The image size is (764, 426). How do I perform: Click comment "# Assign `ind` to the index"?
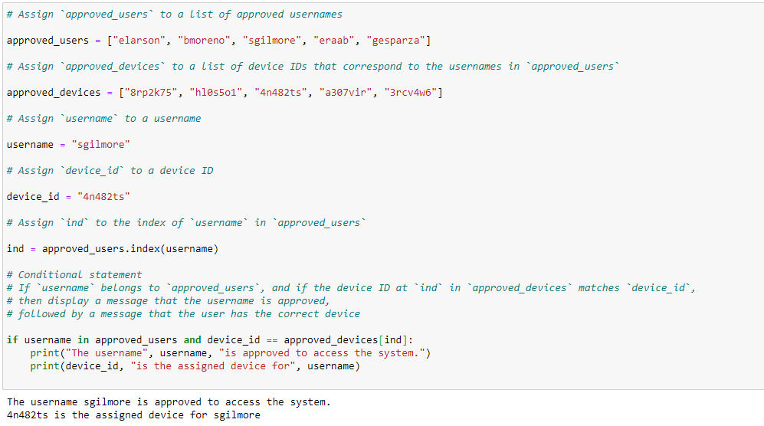[186, 223]
